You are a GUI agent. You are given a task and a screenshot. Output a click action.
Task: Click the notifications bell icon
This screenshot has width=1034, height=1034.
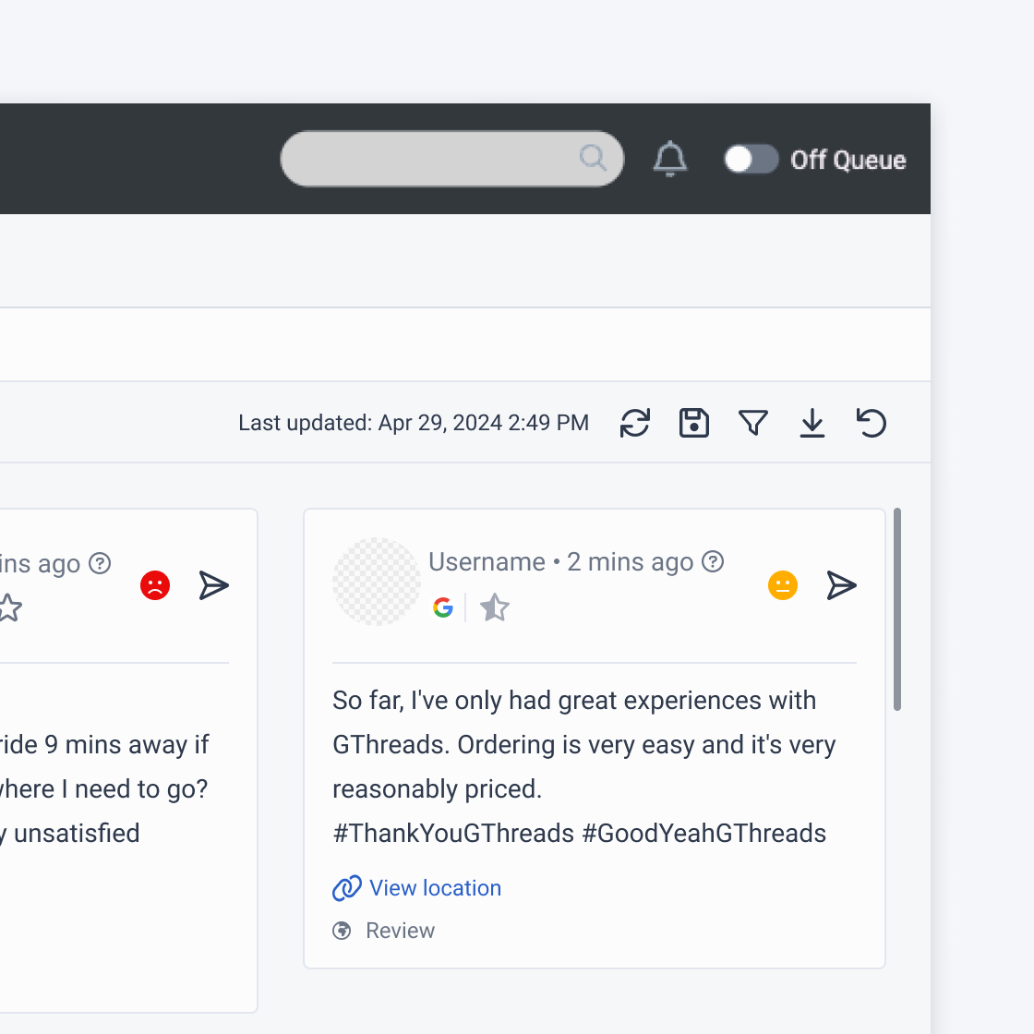pyautogui.click(x=670, y=160)
